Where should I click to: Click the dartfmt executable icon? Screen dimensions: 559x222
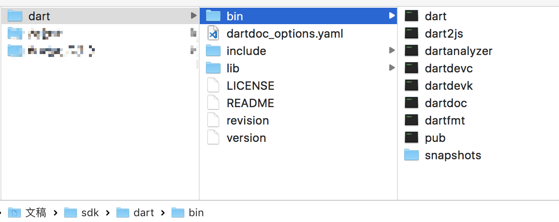click(412, 120)
